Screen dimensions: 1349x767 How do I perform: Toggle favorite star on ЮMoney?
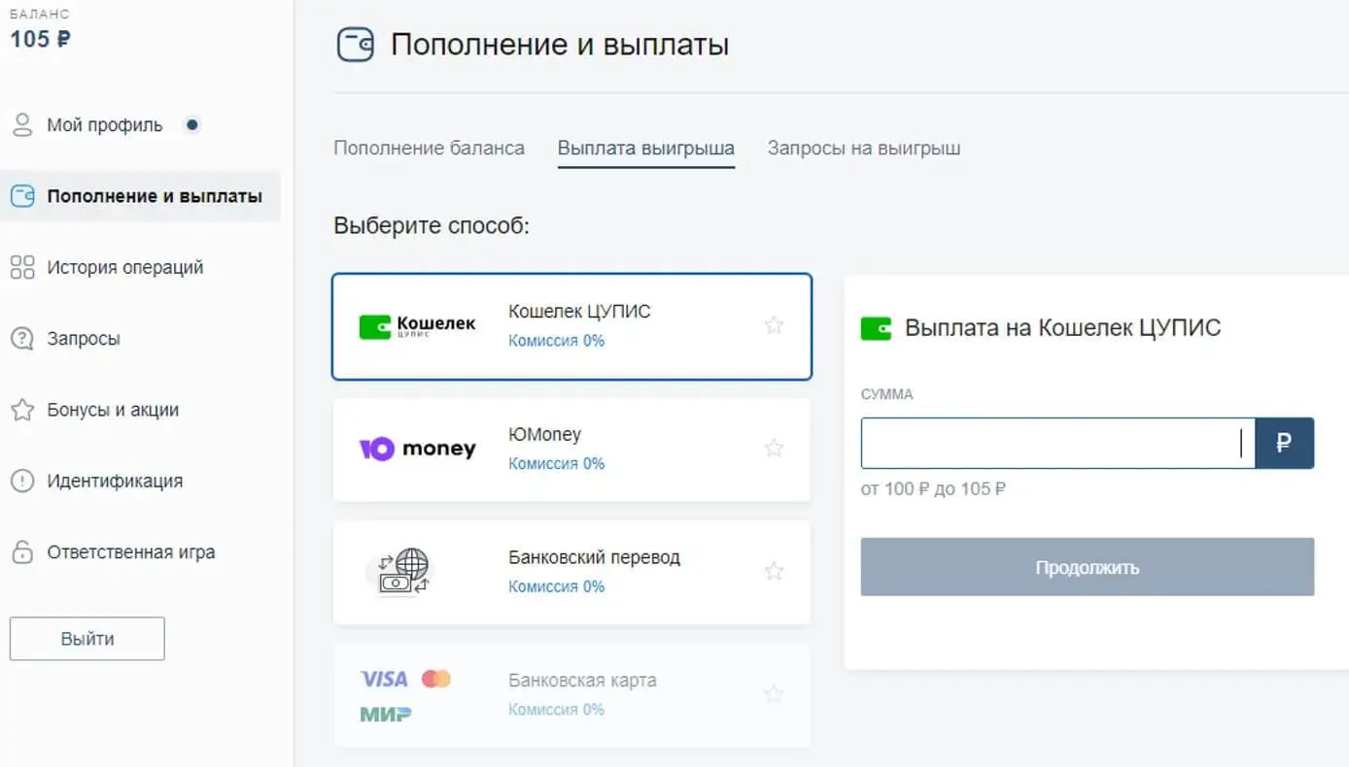(774, 448)
